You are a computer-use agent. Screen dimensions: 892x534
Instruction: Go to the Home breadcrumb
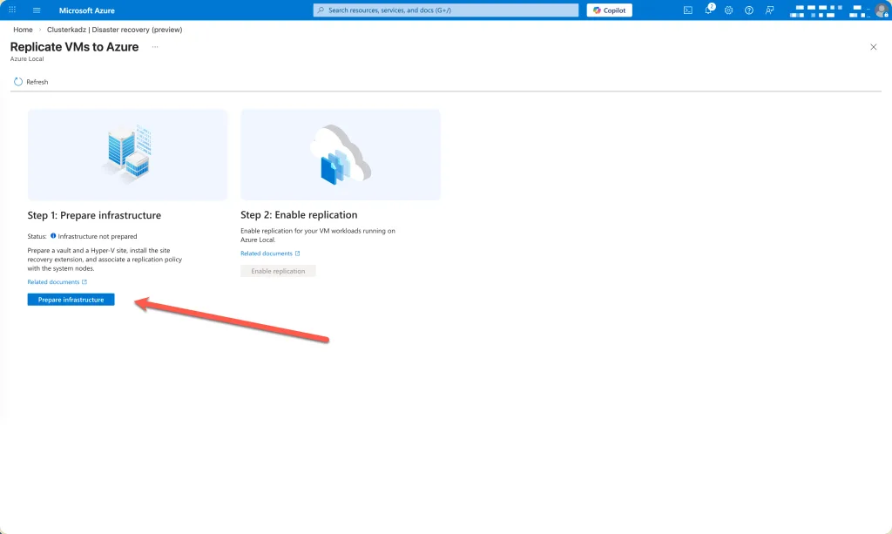[23, 30]
